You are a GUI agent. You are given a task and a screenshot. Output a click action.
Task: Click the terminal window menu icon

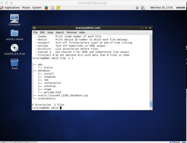point(34,28)
